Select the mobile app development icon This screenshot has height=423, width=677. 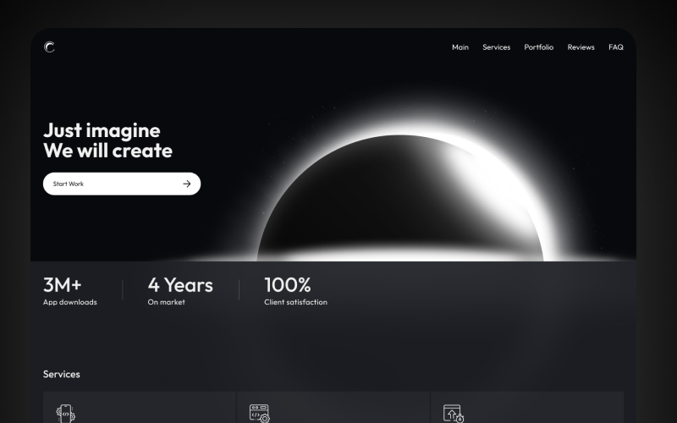66,414
